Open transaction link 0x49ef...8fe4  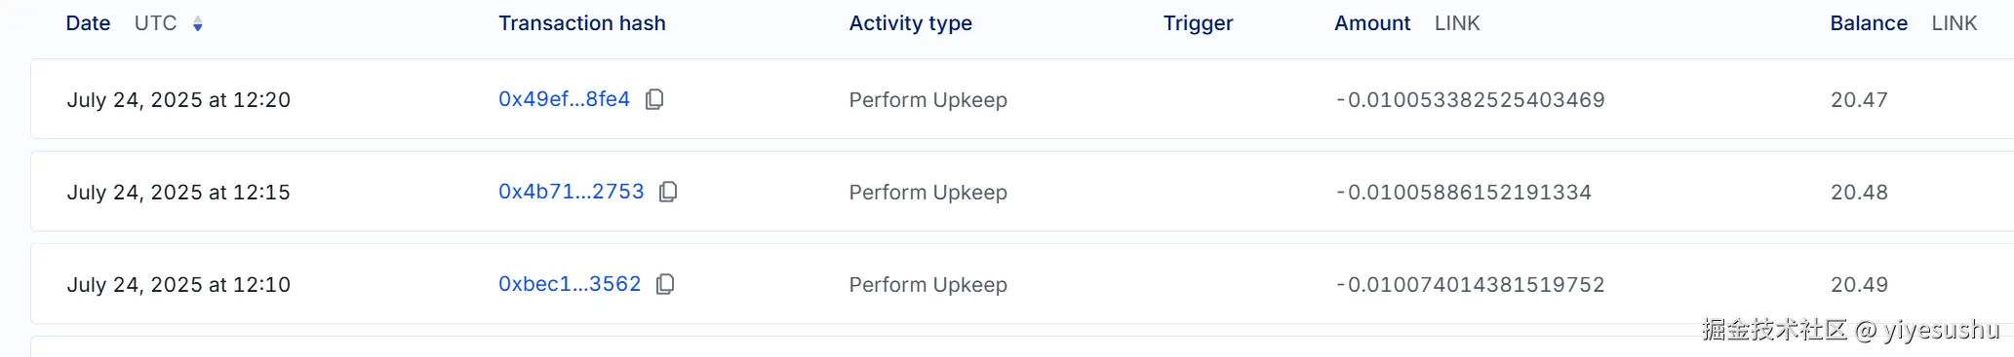click(x=564, y=99)
